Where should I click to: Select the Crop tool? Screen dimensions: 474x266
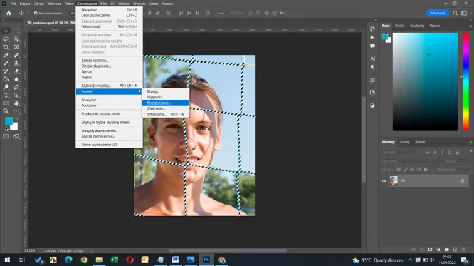click(x=6, y=47)
